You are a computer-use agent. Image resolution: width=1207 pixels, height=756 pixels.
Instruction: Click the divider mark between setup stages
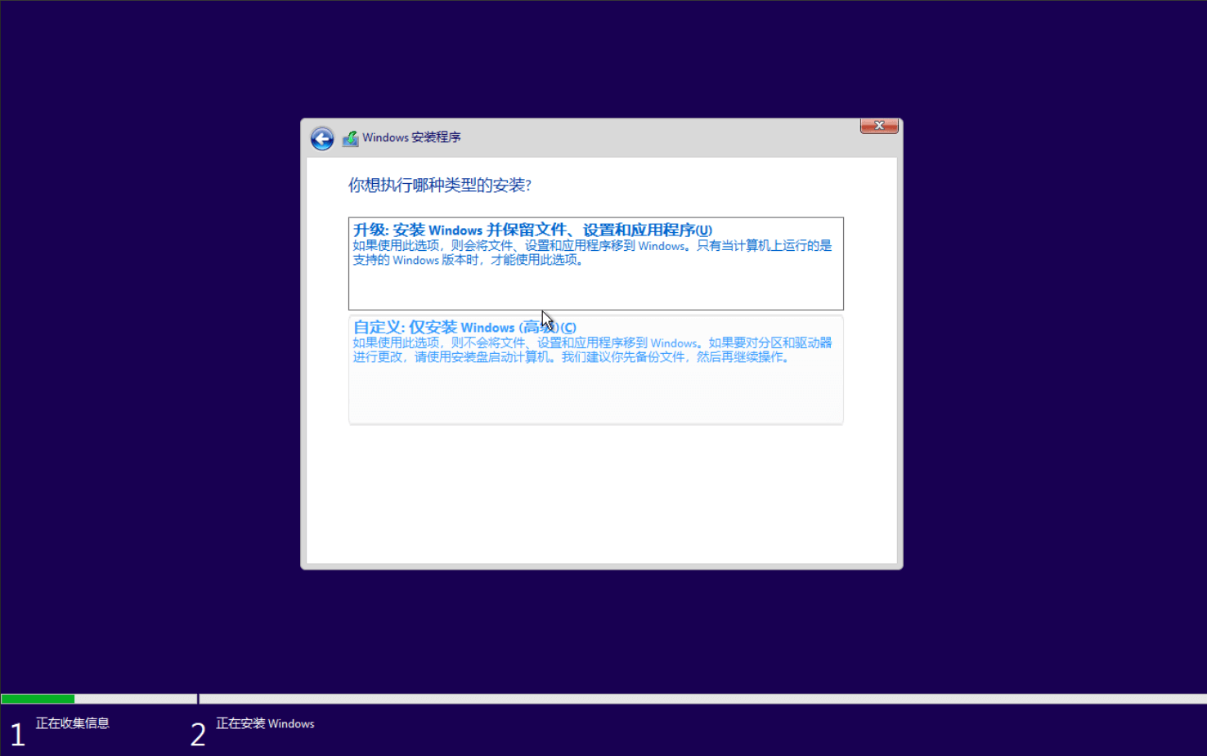point(197,698)
